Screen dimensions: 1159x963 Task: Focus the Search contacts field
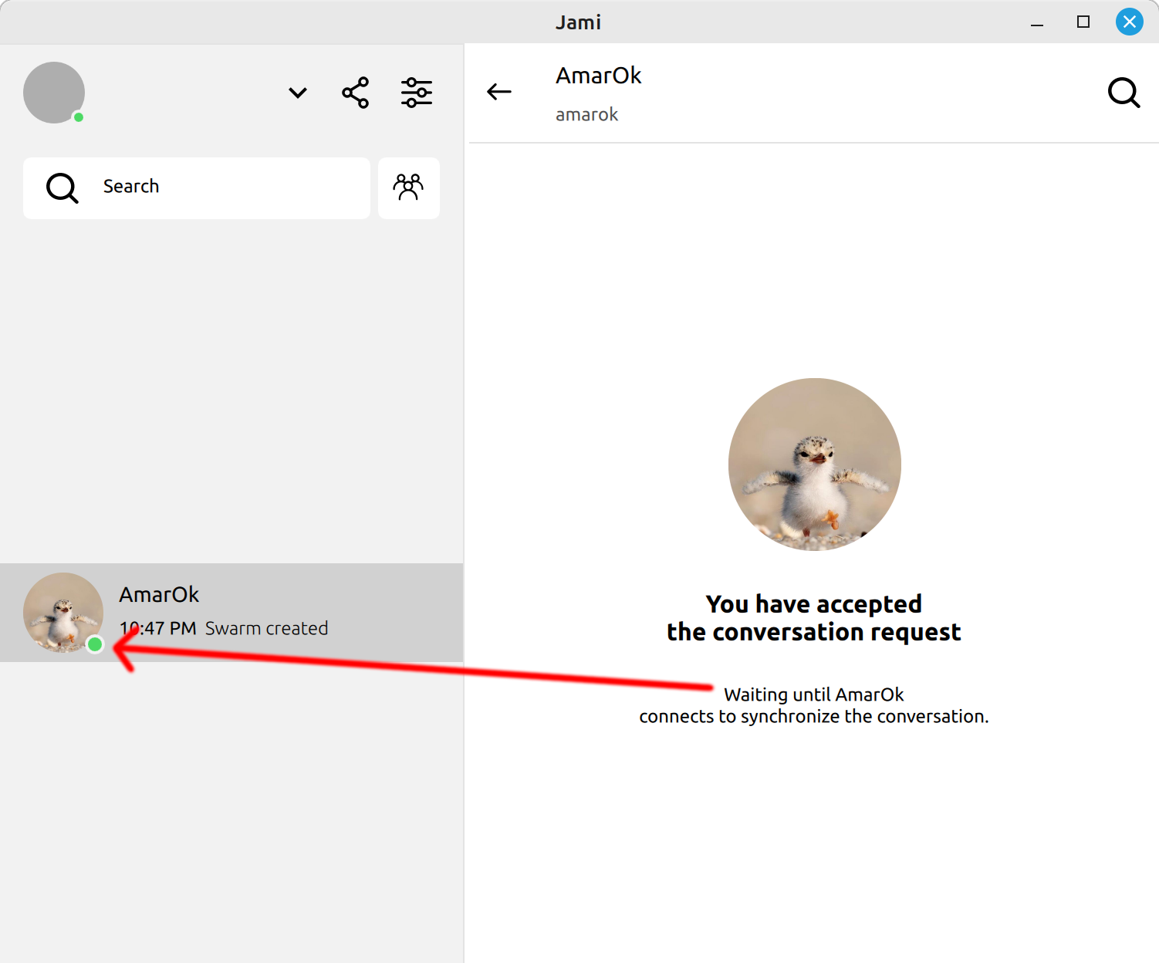(x=197, y=188)
